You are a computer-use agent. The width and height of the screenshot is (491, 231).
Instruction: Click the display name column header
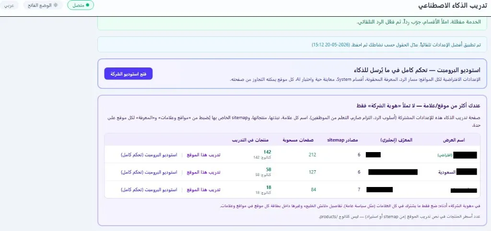[x=454, y=140]
